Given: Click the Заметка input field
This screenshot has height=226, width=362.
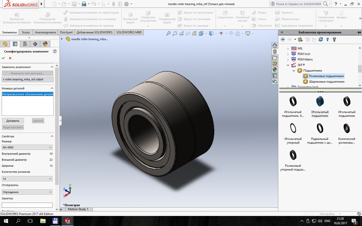Looking at the screenshot, I should coord(27,205).
